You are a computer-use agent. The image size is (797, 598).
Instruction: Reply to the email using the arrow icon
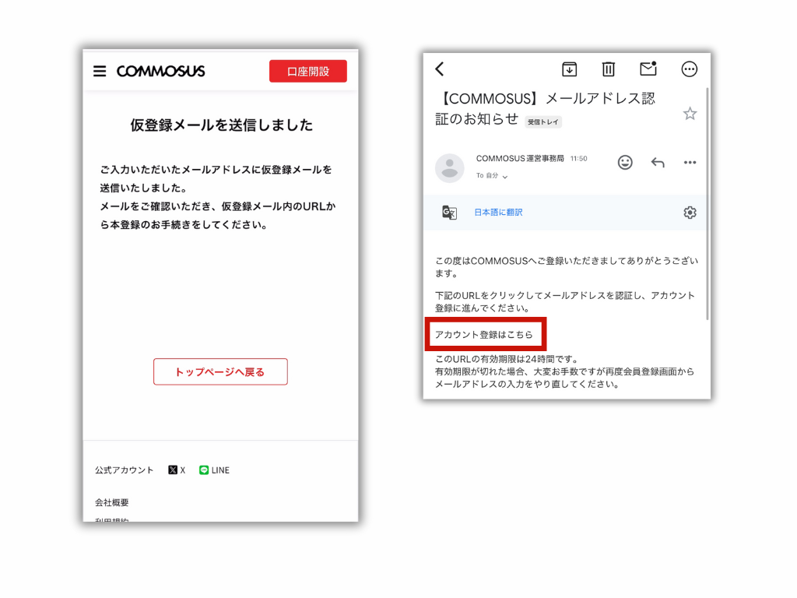tap(658, 162)
